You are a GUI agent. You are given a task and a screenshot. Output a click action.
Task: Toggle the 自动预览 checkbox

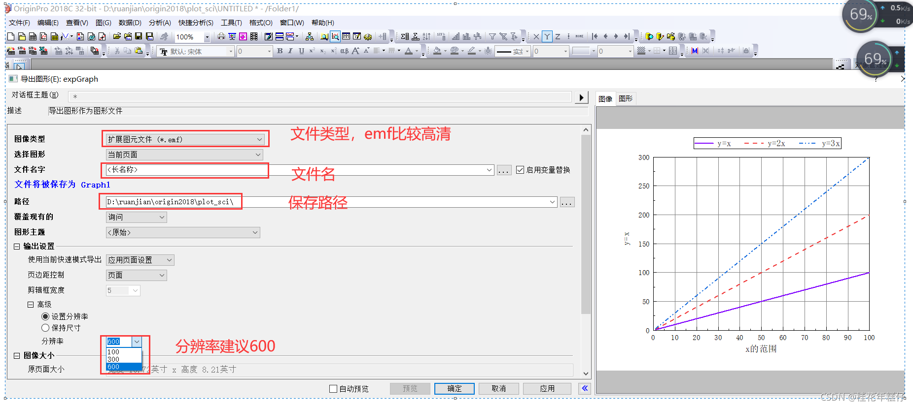point(333,389)
